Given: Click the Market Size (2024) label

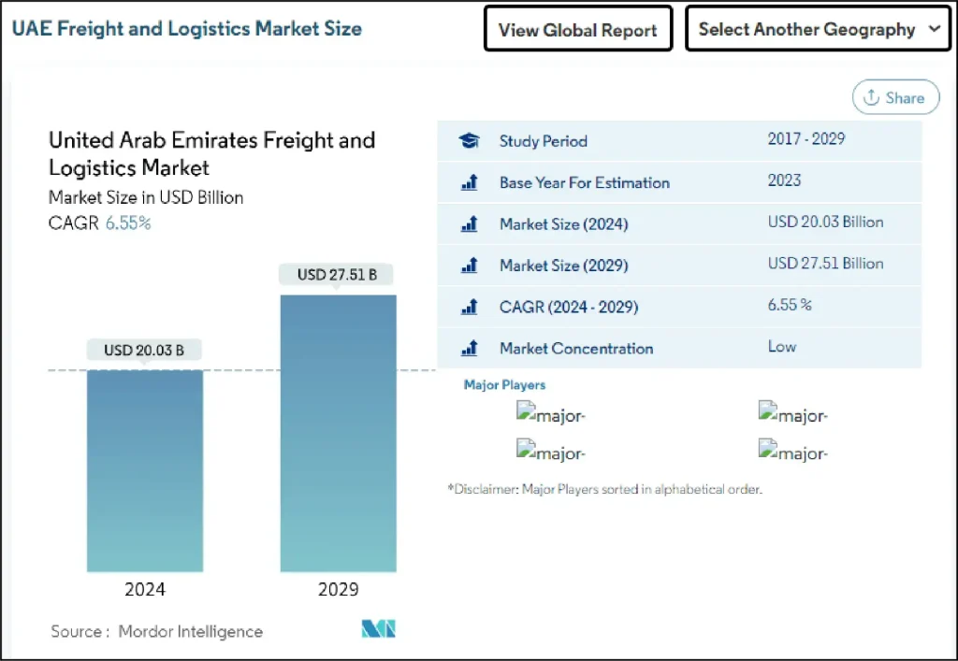Looking at the screenshot, I should tap(563, 224).
